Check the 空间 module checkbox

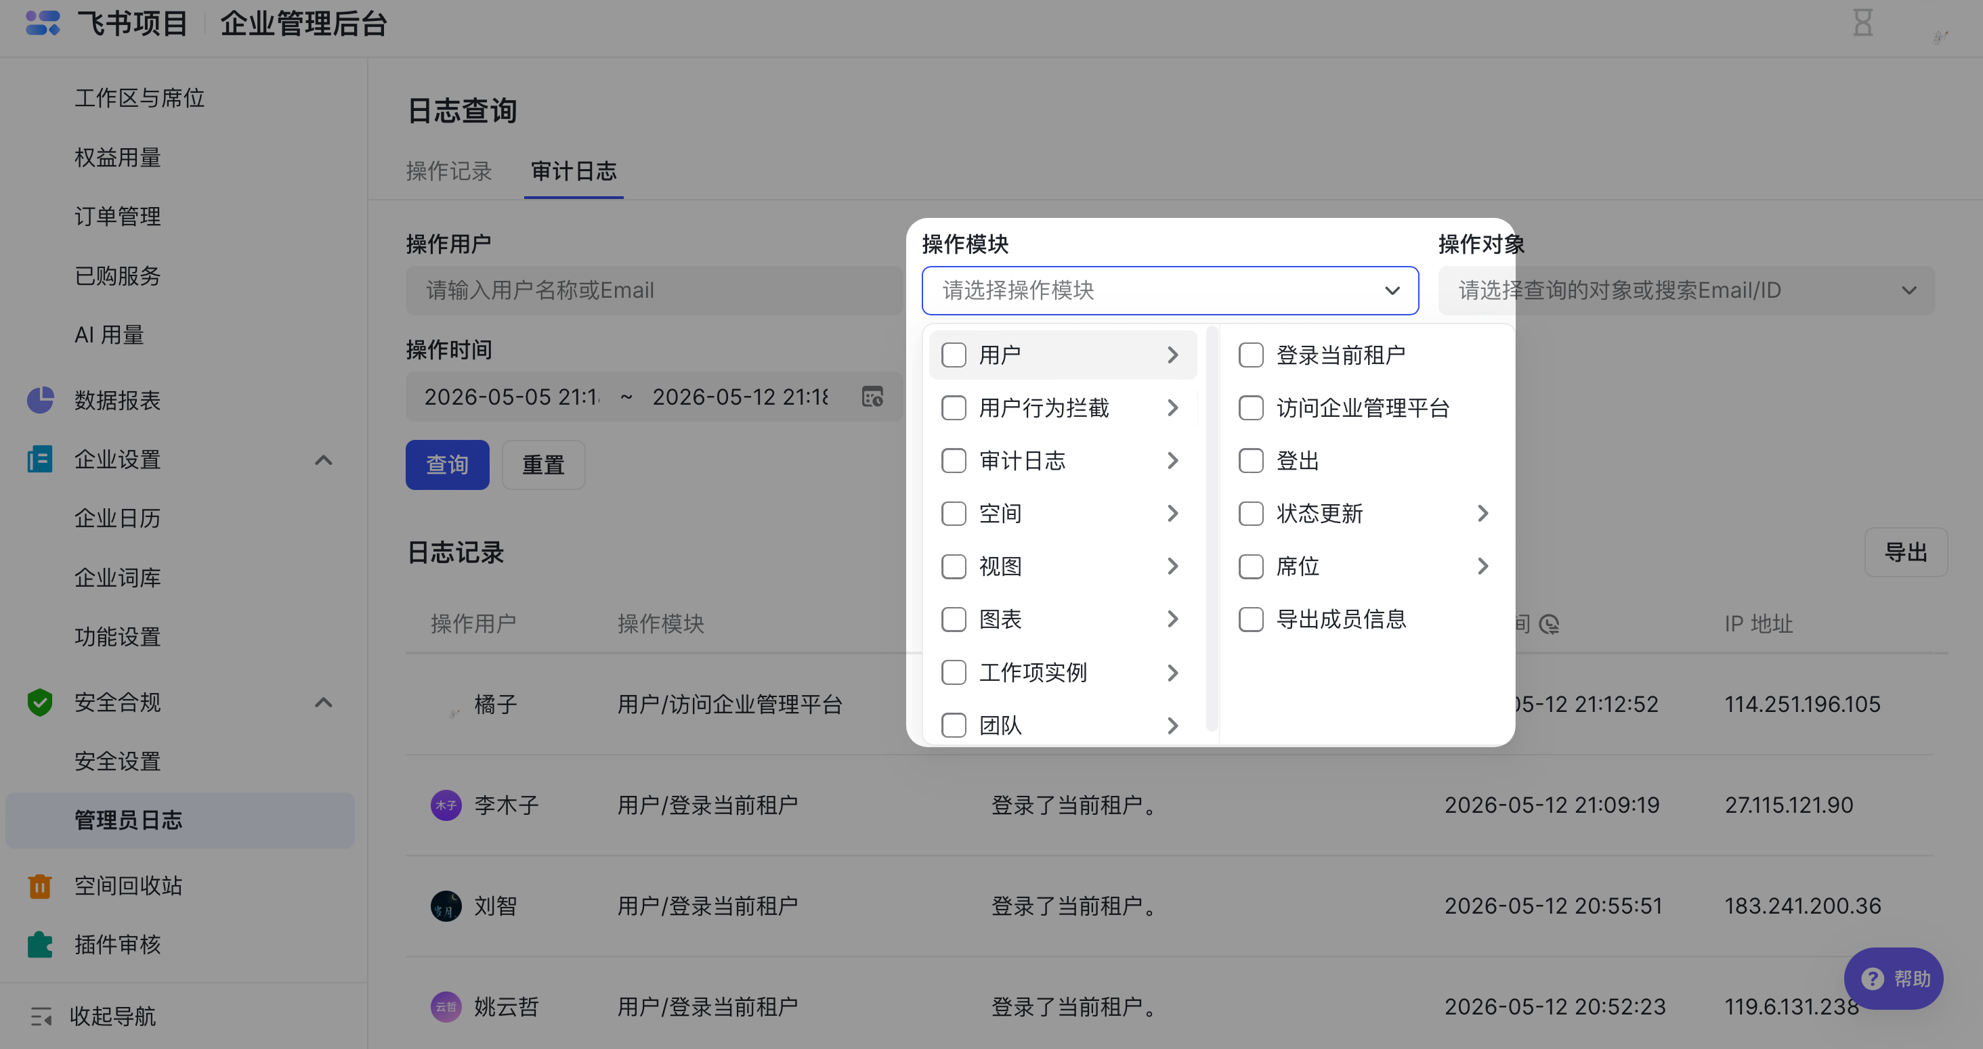coord(954,513)
